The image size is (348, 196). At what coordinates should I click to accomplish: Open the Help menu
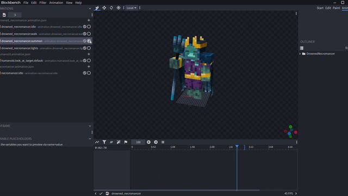pyautogui.click(x=78, y=3)
